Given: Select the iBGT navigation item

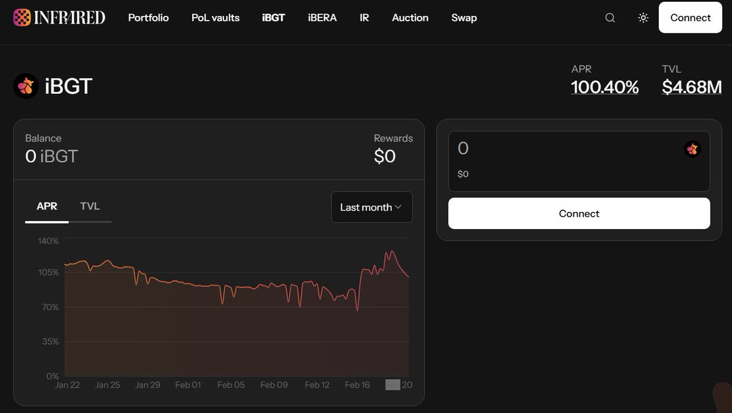Looking at the screenshot, I should coord(273,18).
